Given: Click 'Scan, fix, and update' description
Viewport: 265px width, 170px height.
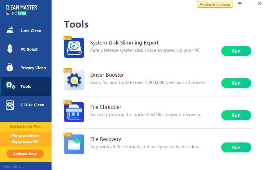Looking at the screenshot, I should [x=148, y=83].
